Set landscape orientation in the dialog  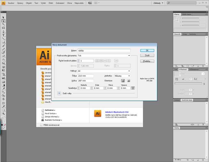coord(128,81)
